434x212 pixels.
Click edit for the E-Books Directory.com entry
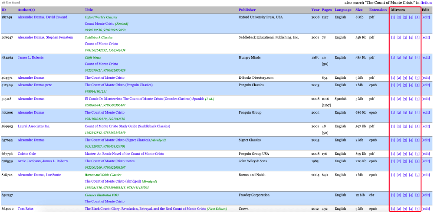click(x=426, y=78)
